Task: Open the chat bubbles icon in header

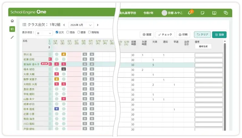Action: click(x=226, y=13)
